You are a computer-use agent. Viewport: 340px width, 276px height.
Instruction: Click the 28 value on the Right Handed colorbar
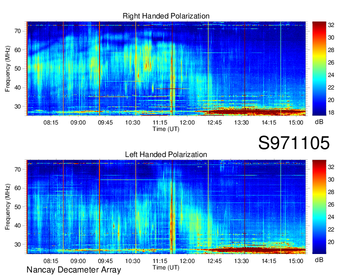(x=331, y=50)
